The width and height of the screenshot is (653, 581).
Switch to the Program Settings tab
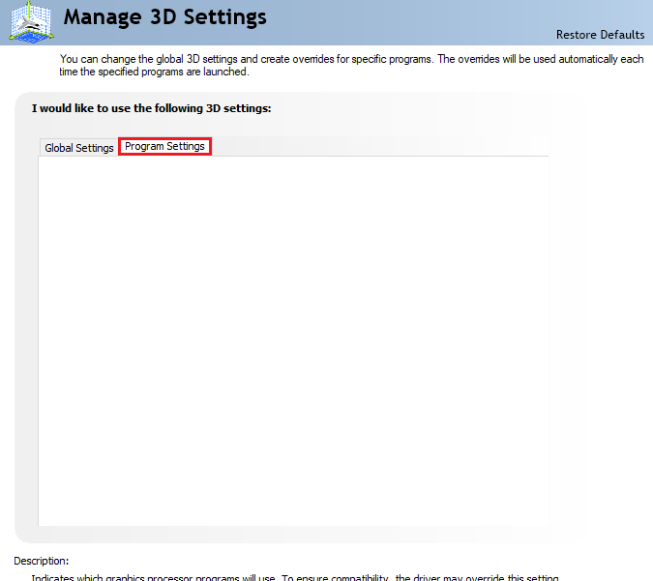pos(164,147)
